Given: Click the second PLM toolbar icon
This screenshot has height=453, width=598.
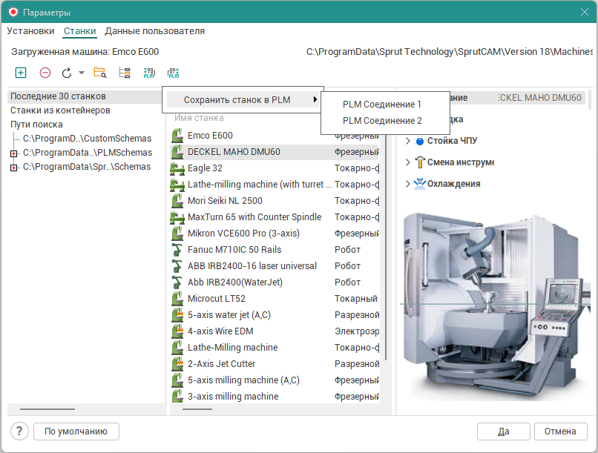Looking at the screenshot, I should [173, 73].
